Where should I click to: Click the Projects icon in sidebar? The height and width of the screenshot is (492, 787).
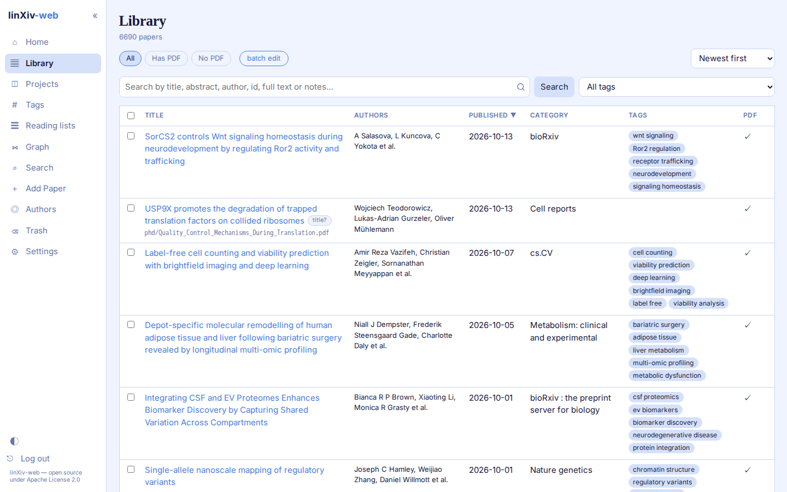[x=15, y=84]
